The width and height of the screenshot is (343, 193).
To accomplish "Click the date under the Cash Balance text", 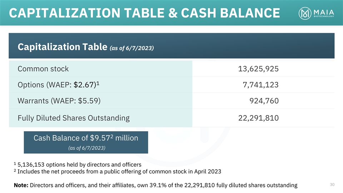I will click(86, 148).
